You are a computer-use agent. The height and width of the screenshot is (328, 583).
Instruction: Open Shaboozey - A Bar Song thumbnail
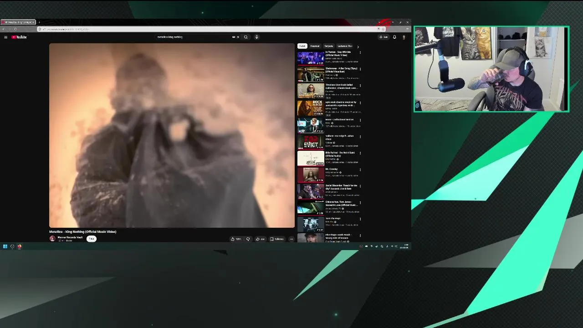point(311,74)
